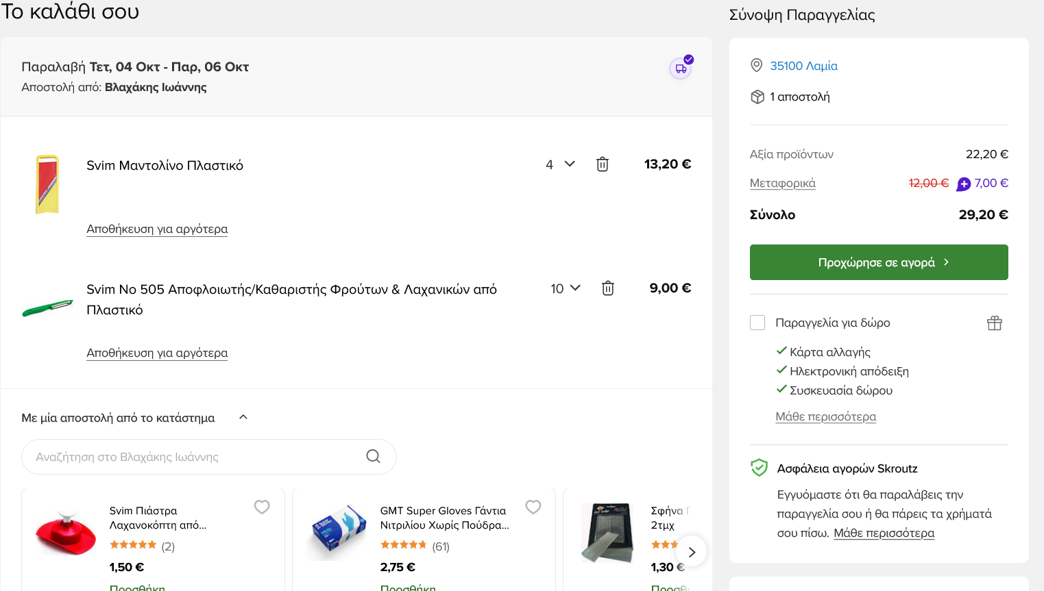Screen dimensions: 1044x591
Task: Click location pin icon next to 35100 Λαμία
Action: tap(757, 66)
